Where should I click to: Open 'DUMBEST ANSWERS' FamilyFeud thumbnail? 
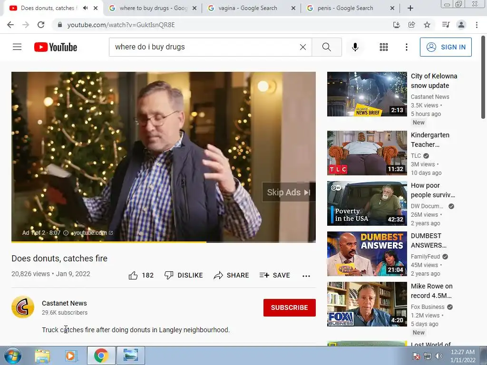(367, 254)
